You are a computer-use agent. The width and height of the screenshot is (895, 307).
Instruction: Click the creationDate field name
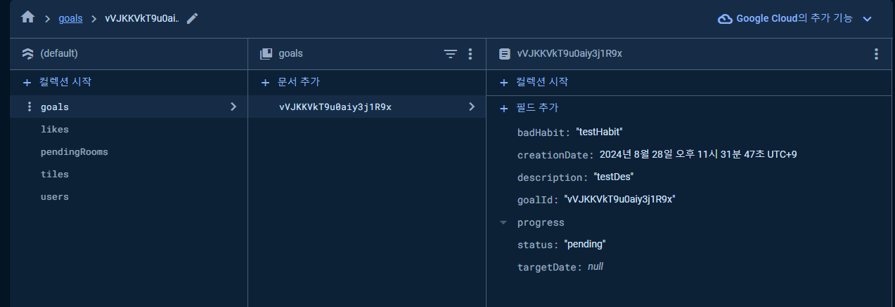coord(553,155)
